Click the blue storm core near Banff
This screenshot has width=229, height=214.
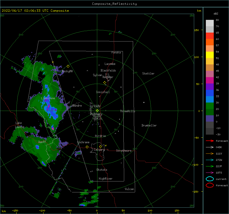click(37, 147)
